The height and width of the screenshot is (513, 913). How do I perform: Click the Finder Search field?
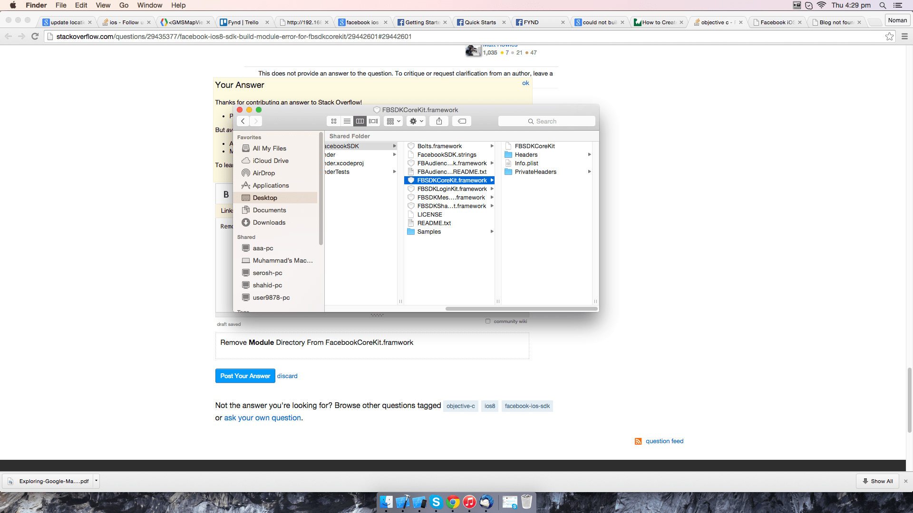pos(547,121)
